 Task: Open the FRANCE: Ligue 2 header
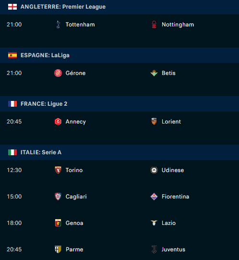119,104
